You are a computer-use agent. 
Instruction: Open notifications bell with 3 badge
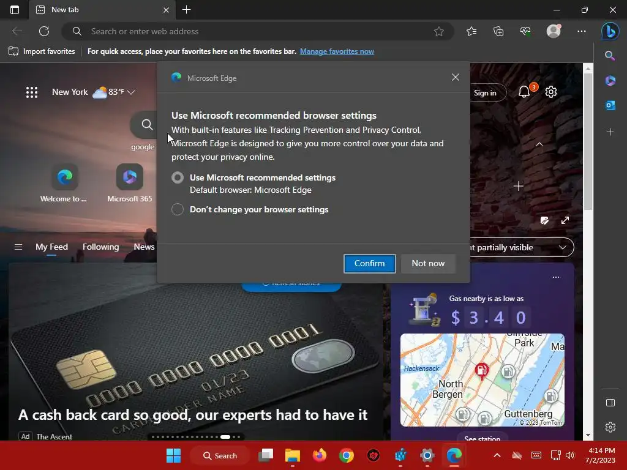(x=525, y=92)
